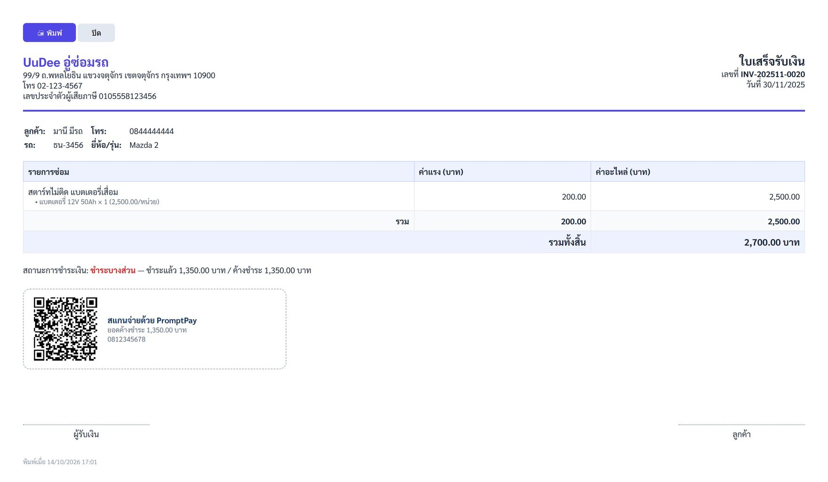Click the สแกนจ่ายด้วย PromptPay heading
The width and height of the screenshot is (828, 482).
click(152, 321)
